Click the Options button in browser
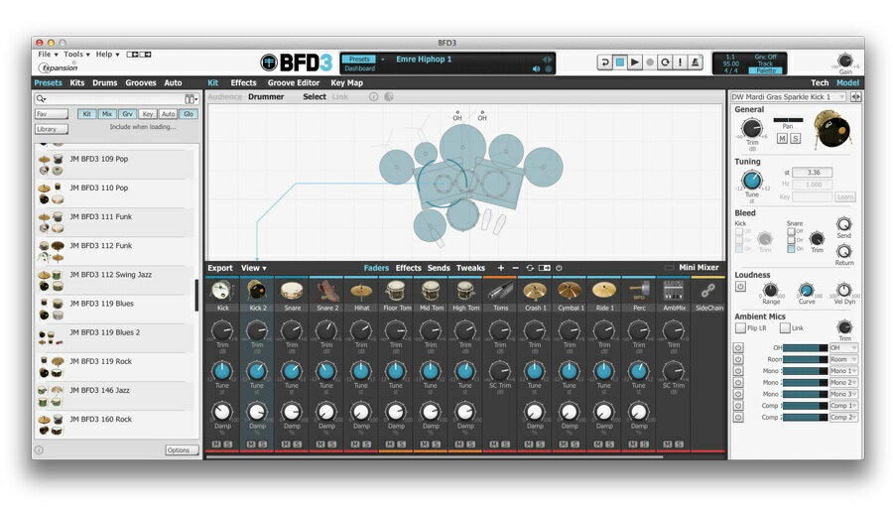The width and height of the screenshot is (893, 507). click(182, 450)
